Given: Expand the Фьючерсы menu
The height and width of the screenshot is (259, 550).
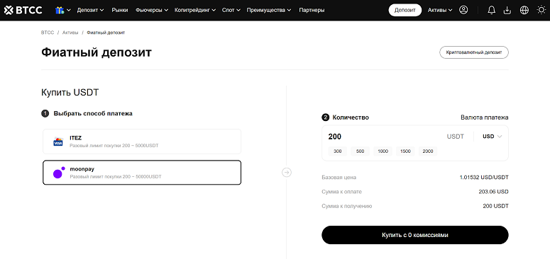Looking at the screenshot, I should (x=152, y=10).
